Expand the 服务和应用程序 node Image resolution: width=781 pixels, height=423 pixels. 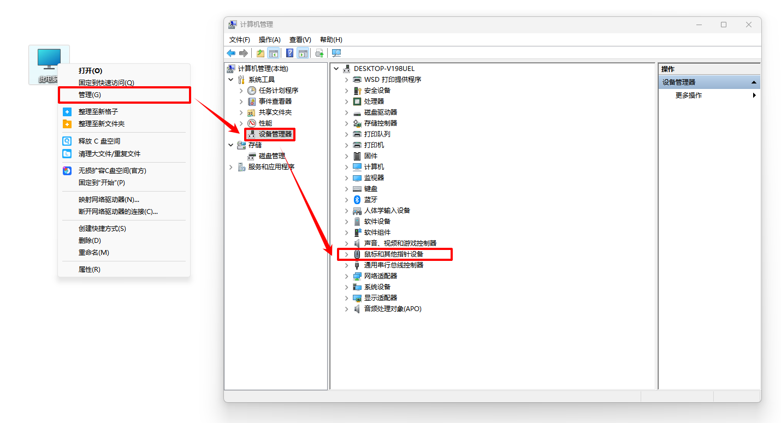[x=231, y=166]
